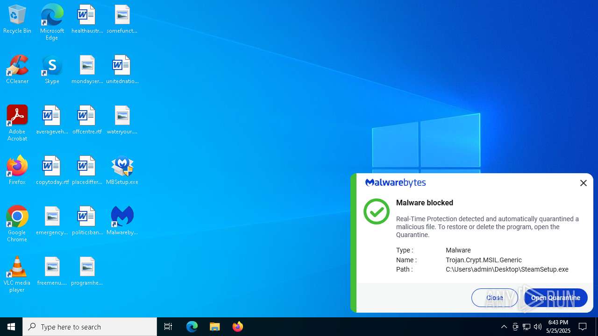
Task: Select the Microsoft Edge desktop shortcut
Action: 52,22
